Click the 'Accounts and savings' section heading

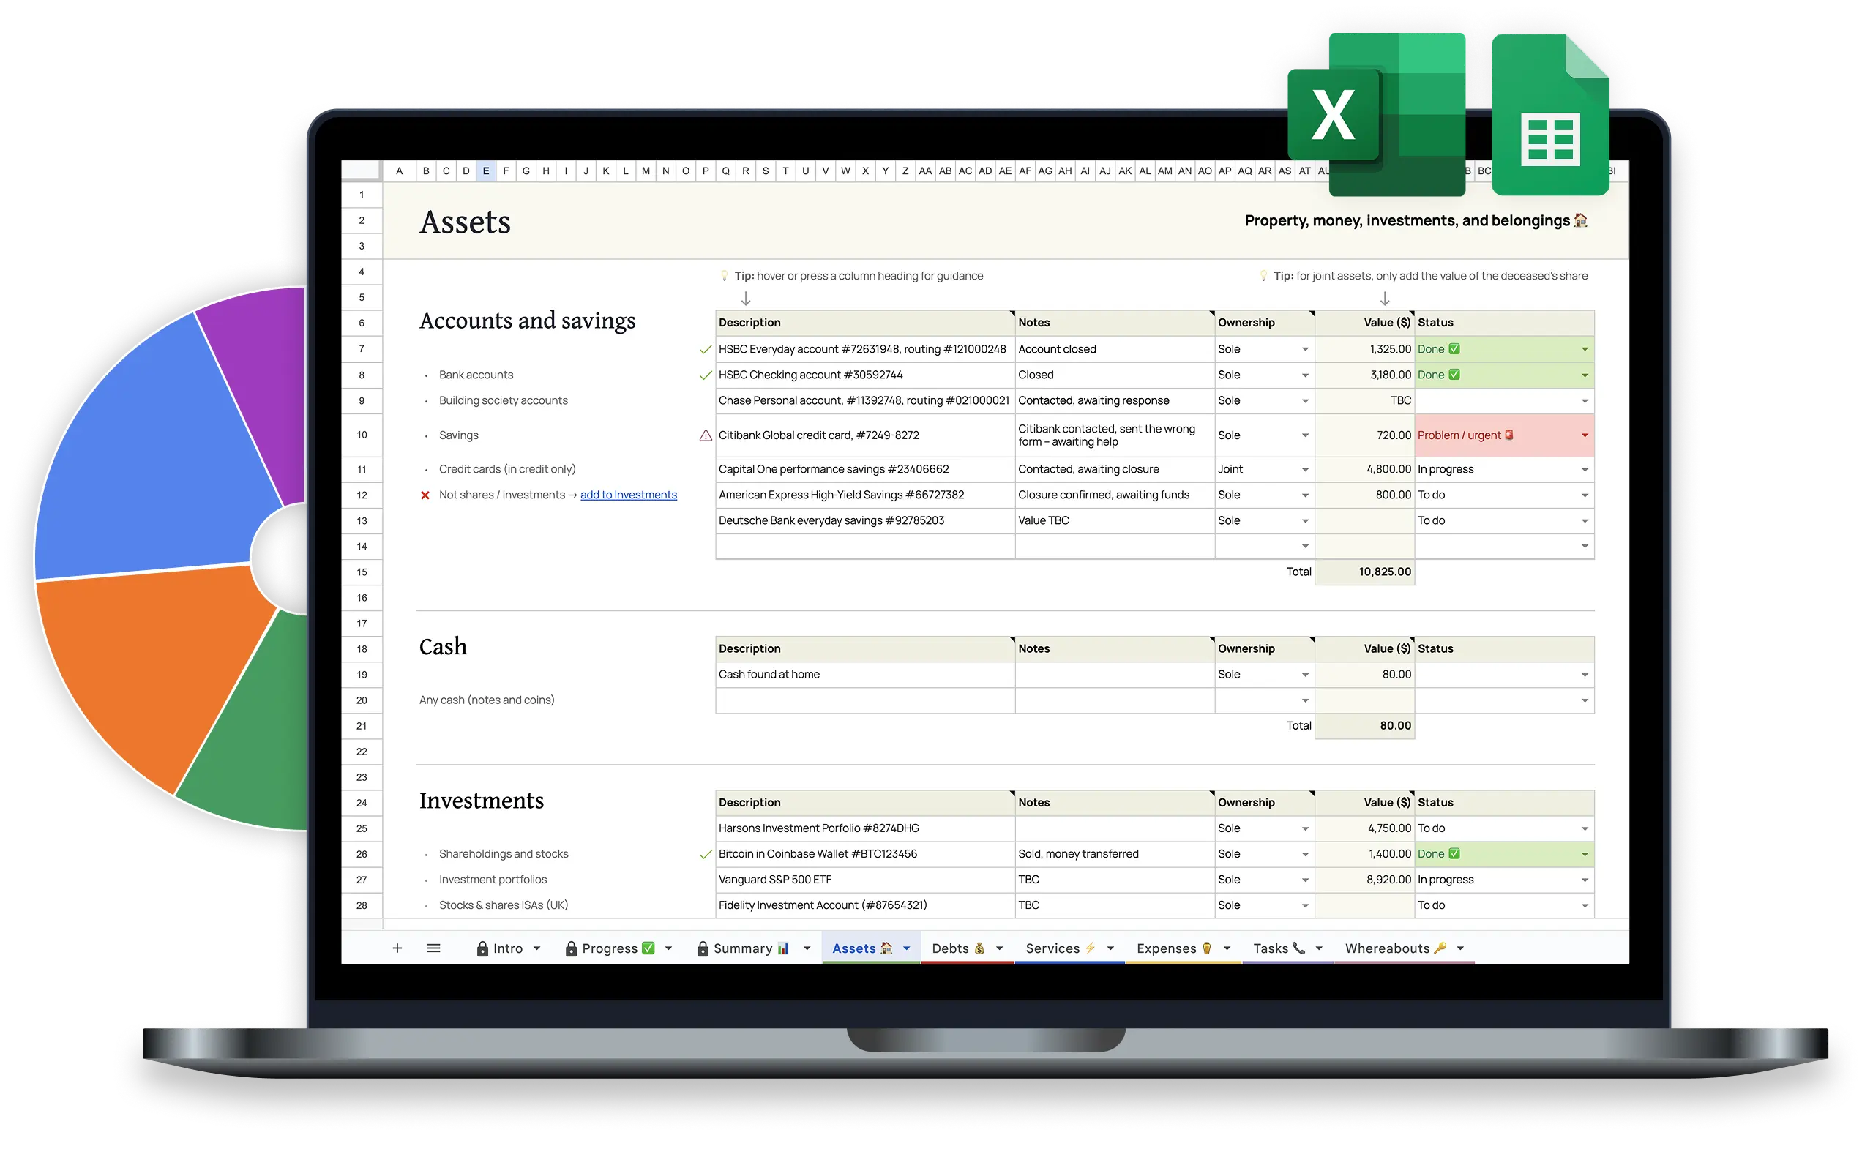tap(527, 321)
